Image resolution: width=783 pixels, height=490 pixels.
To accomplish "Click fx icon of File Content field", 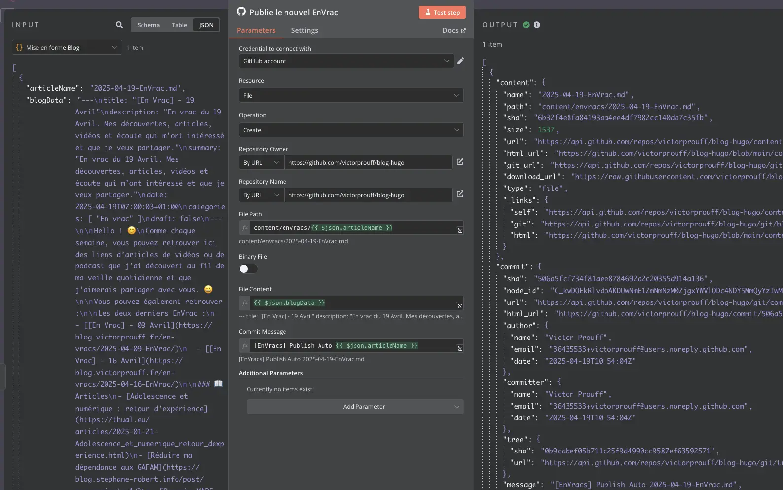I will 245,303.
